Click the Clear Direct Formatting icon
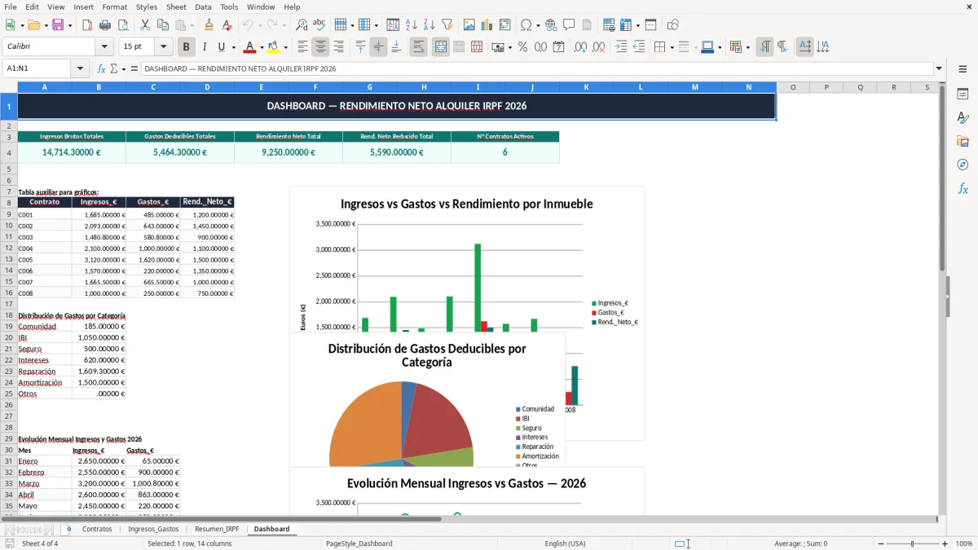 click(227, 25)
